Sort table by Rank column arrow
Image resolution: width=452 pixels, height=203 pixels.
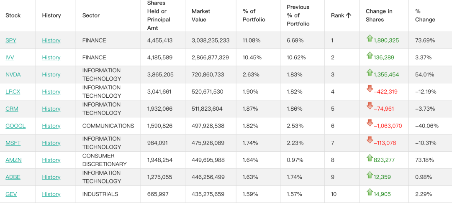pyautogui.click(x=349, y=15)
